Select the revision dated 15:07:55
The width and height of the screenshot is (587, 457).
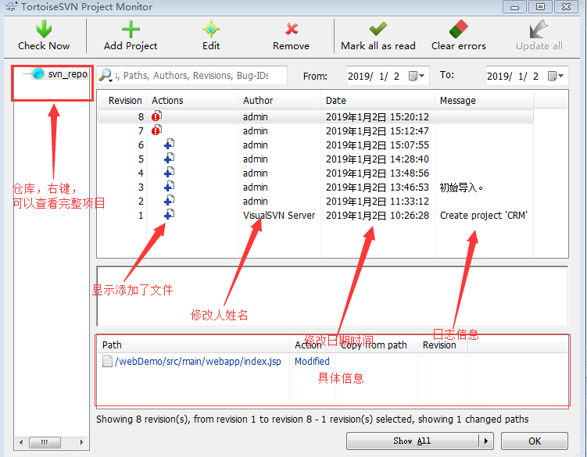pos(316,145)
